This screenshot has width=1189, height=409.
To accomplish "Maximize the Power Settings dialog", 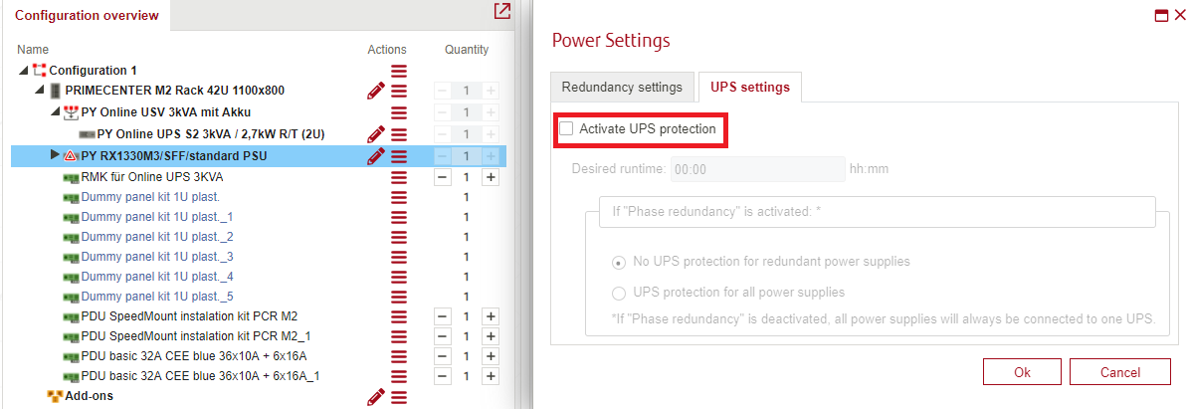I will tap(1161, 15).
